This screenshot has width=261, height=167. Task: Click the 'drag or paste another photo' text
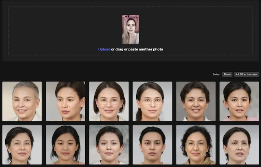pyautogui.click(x=137, y=49)
